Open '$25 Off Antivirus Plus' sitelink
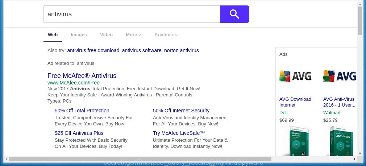This screenshot has height=166, width=366. [79, 133]
